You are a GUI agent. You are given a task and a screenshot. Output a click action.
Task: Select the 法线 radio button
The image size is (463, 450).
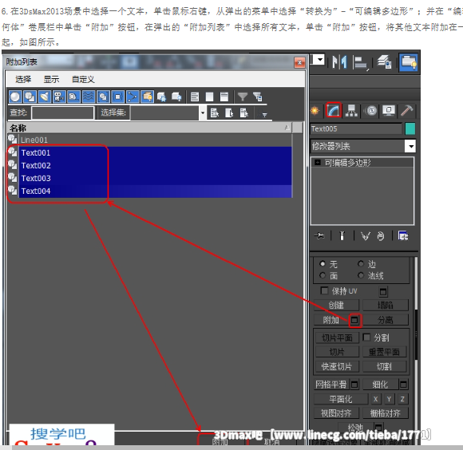point(361,275)
